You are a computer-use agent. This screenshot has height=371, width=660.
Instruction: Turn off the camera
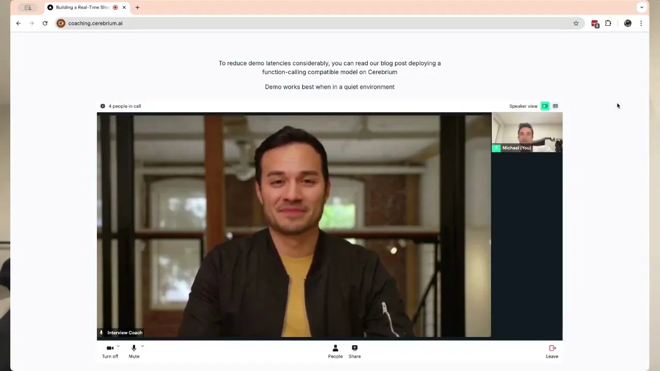(x=110, y=351)
